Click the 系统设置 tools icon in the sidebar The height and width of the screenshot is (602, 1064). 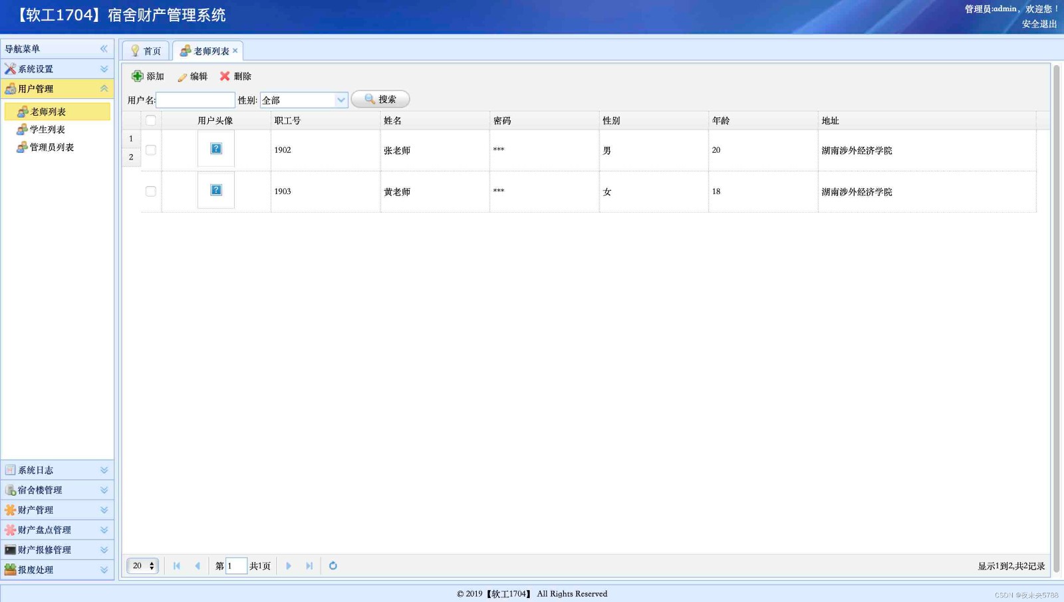[10, 69]
